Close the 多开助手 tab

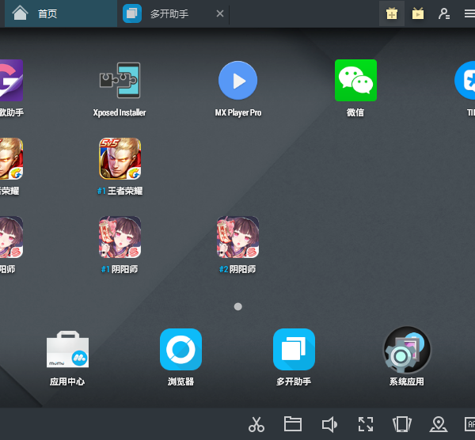pos(220,13)
